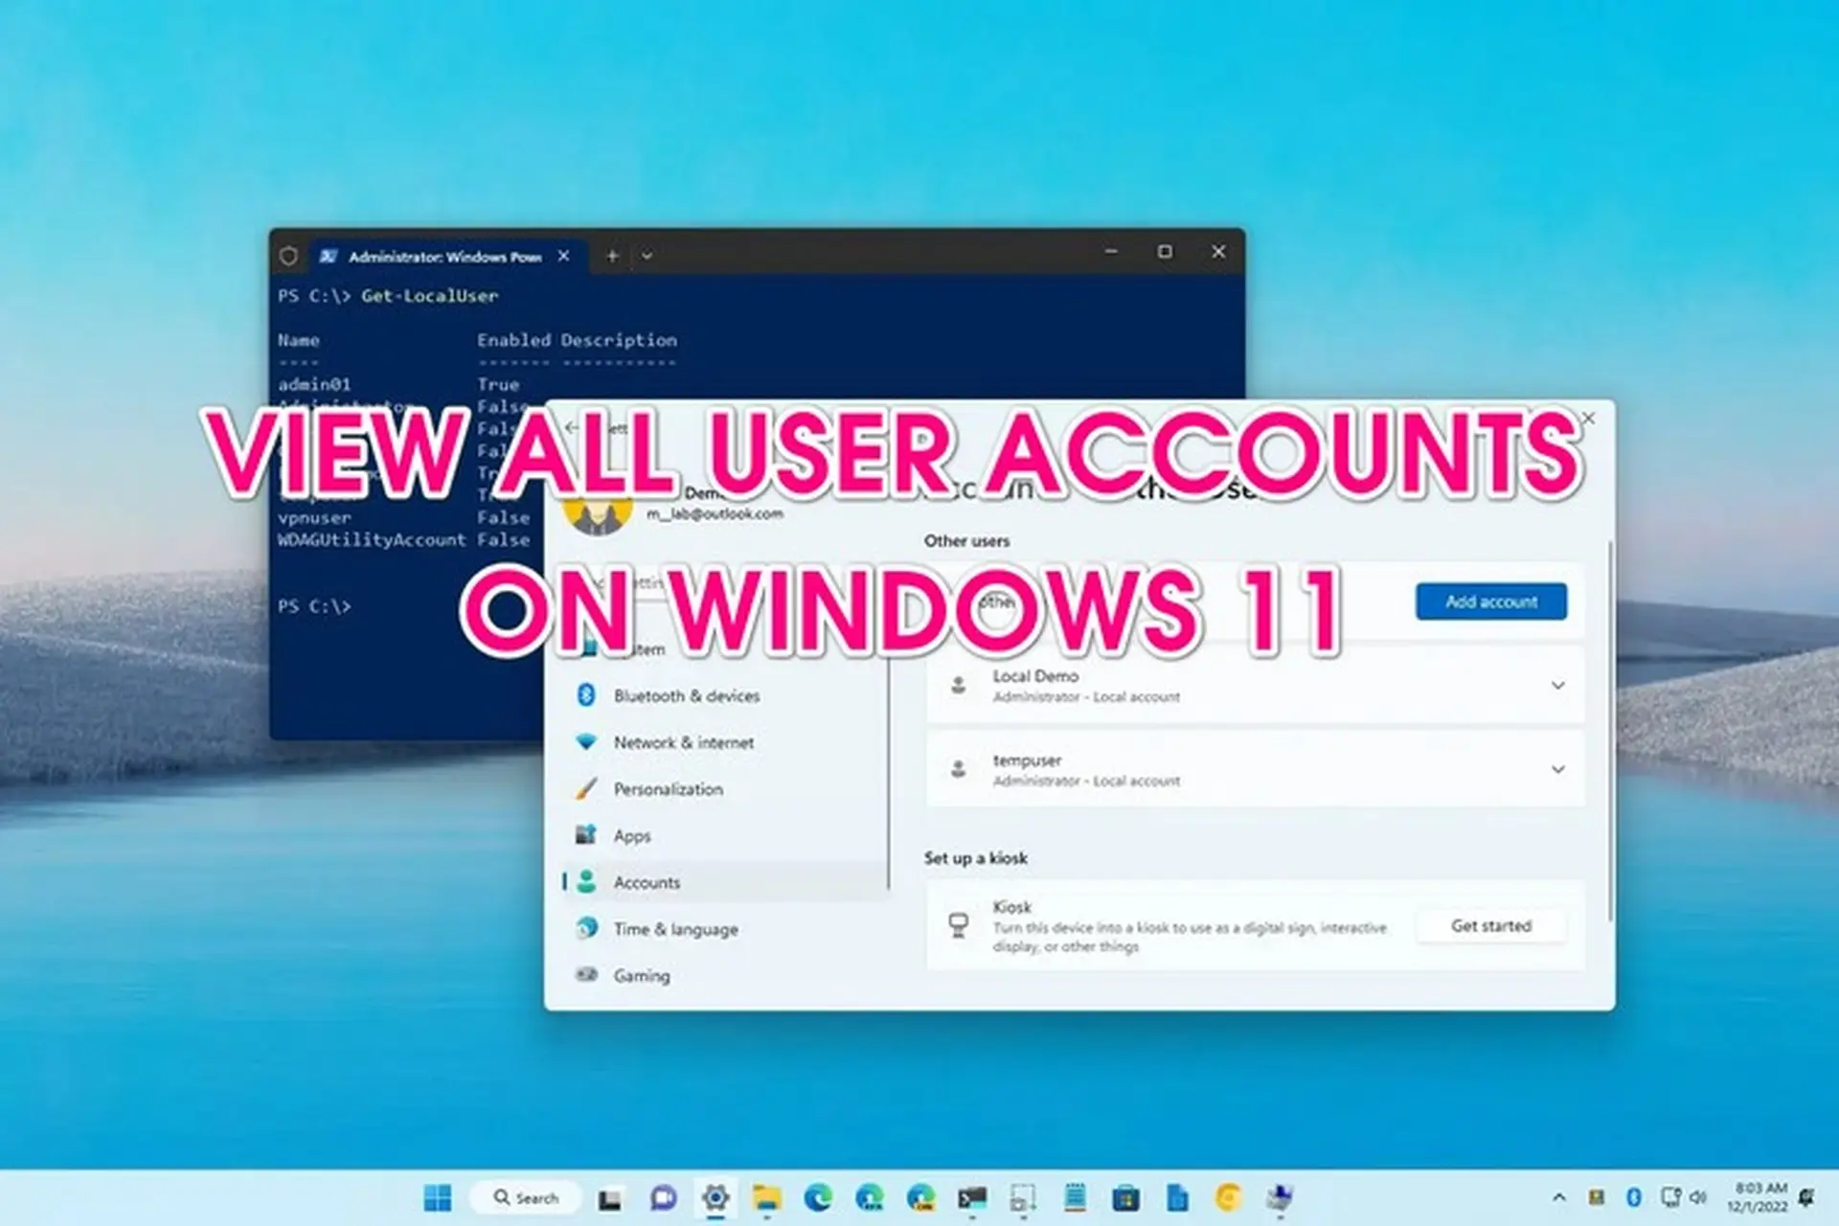Open the Windows Start menu

click(x=438, y=1197)
